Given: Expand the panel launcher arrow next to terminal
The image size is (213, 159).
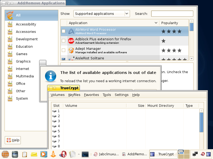Looking at the screenshot, I should pyautogui.click(x=79, y=154).
